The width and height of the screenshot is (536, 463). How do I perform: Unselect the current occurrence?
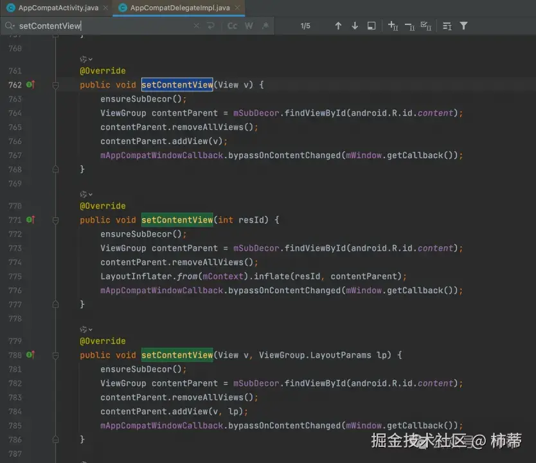[409, 26]
